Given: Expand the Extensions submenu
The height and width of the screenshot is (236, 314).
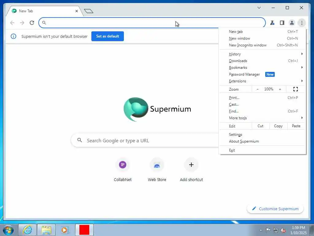Looking at the screenshot, I should coord(262,81).
